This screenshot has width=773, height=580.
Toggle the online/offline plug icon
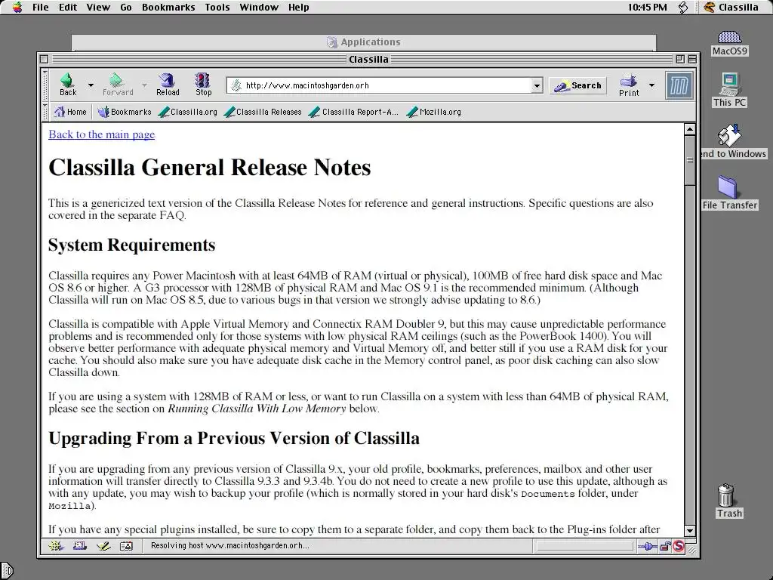pos(647,546)
